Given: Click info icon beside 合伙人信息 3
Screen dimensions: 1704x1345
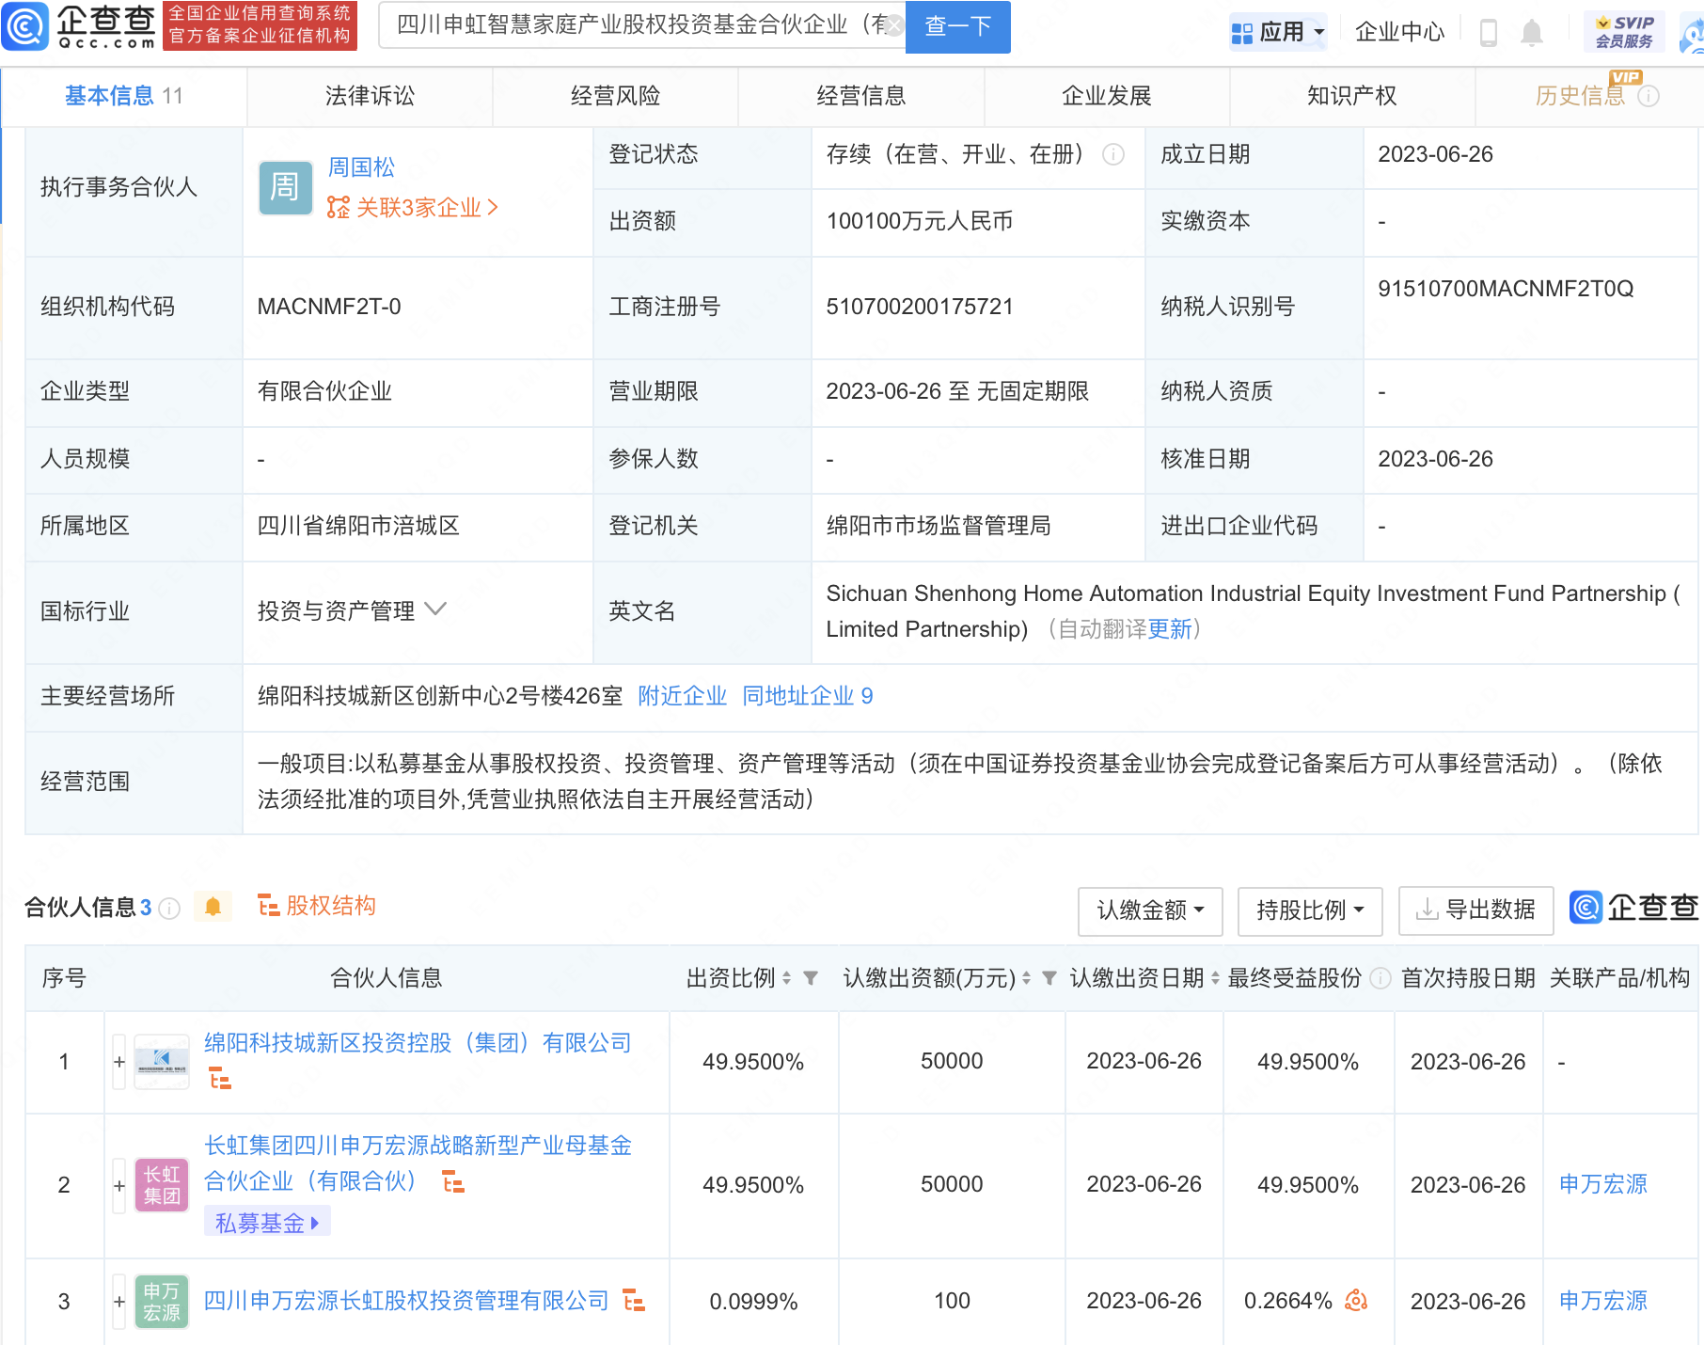Looking at the screenshot, I should [x=169, y=908].
